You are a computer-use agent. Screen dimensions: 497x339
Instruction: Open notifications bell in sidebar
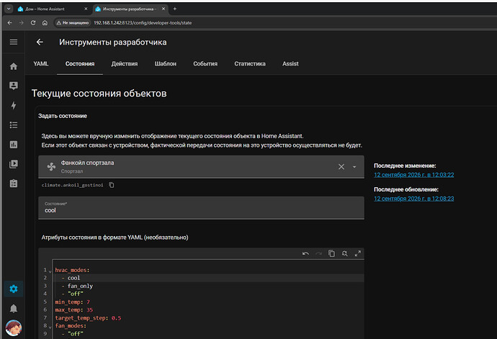coord(13,309)
